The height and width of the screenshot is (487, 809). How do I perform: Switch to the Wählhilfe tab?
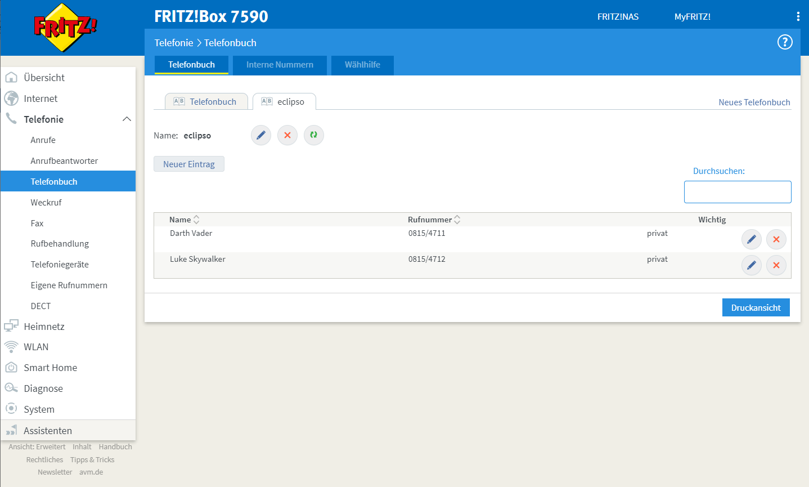(x=362, y=65)
